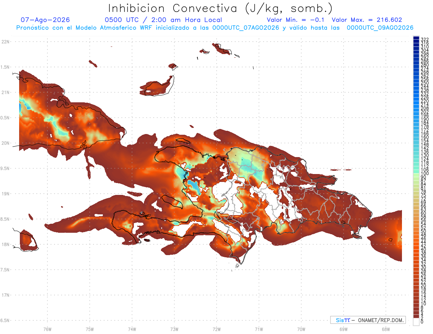The height and width of the screenshot is (334, 433).
Task: Select the date text "07-Ago-2026"
Action: pyautogui.click(x=45, y=20)
